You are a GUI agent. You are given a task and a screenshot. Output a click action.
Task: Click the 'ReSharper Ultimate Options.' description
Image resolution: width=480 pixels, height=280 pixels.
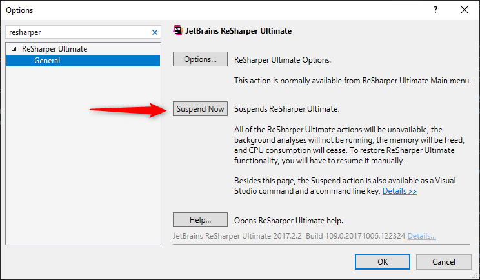[x=283, y=60]
